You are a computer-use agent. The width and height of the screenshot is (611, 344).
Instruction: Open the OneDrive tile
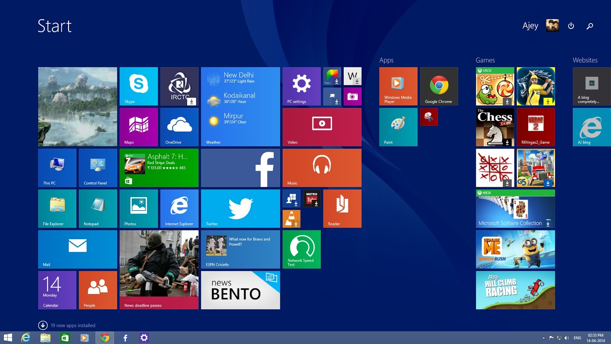[179, 127]
